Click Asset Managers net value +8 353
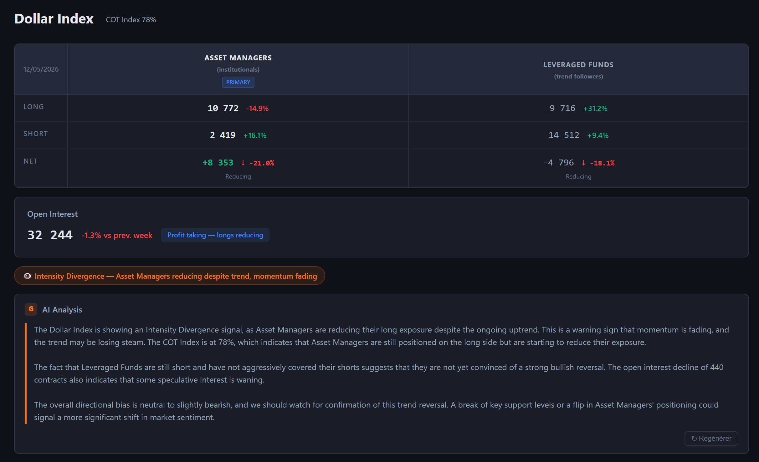The width and height of the screenshot is (759, 462). click(x=218, y=163)
